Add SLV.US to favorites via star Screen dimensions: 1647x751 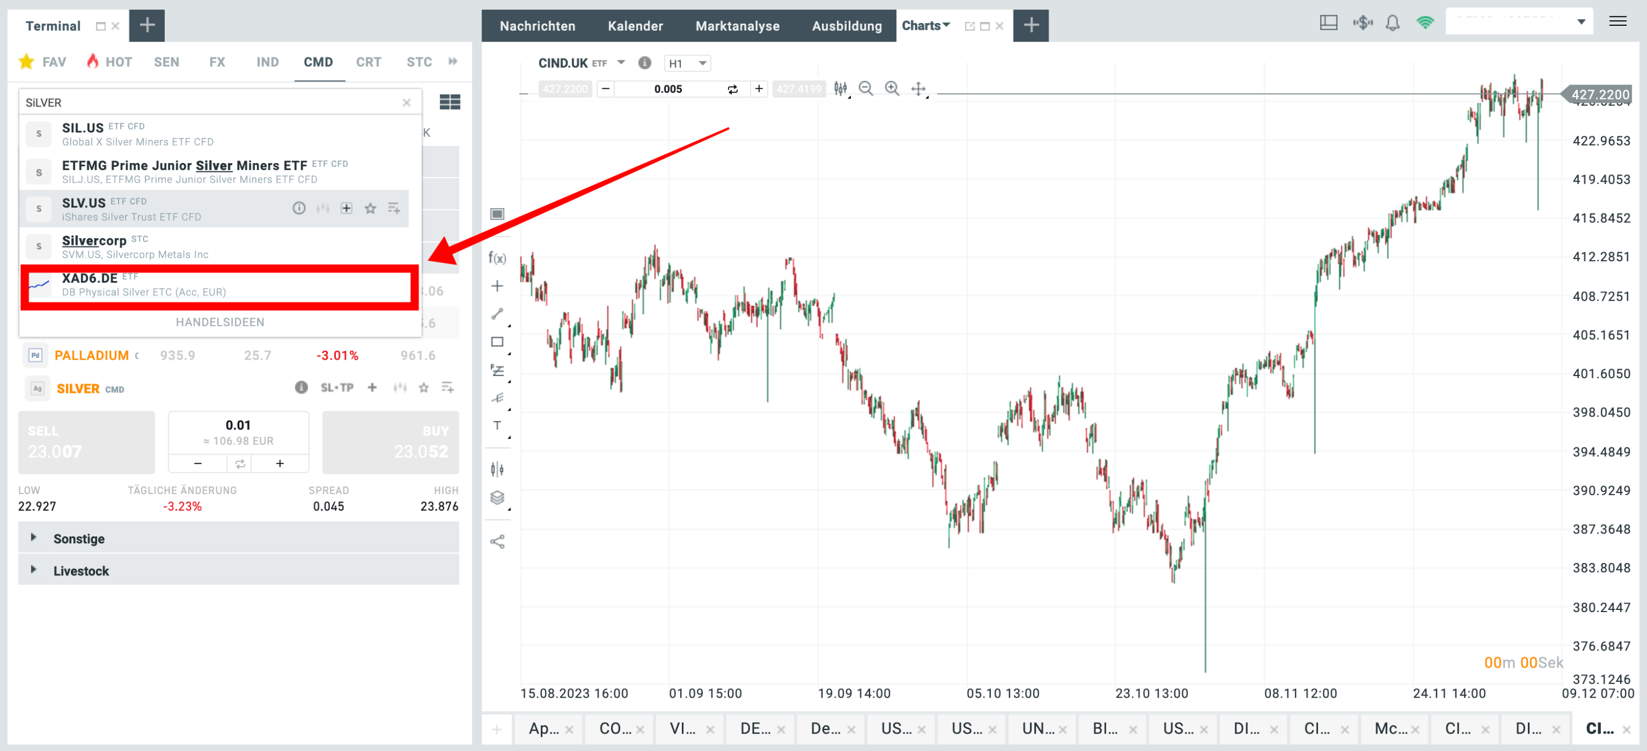click(370, 209)
